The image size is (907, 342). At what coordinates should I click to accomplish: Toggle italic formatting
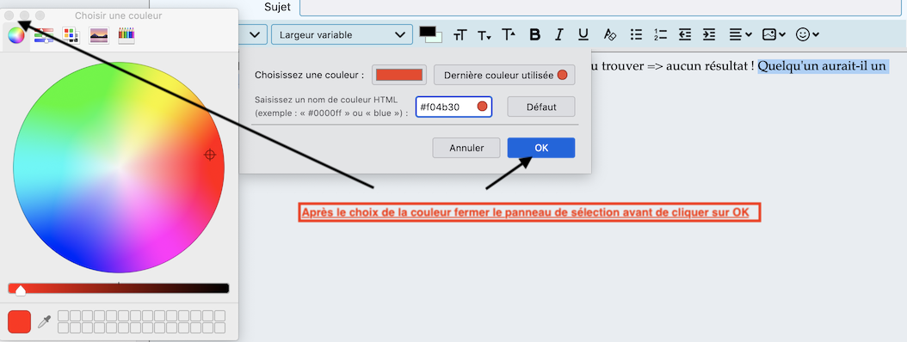click(x=558, y=34)
